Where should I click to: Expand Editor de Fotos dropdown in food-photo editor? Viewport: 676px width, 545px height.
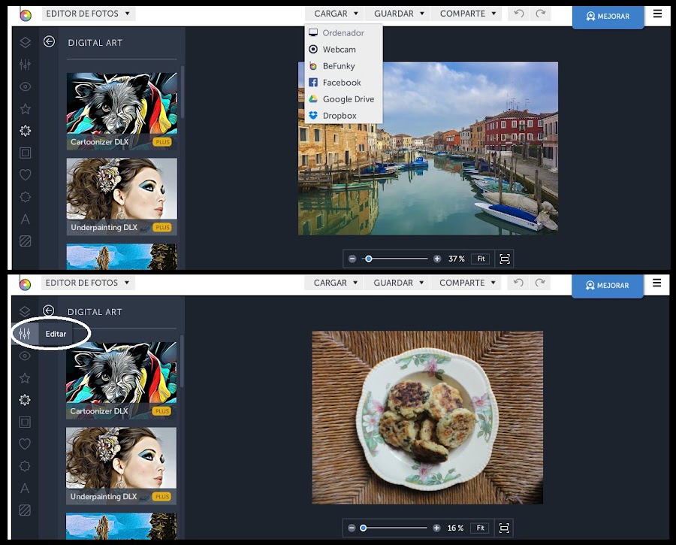coord(88,283)
